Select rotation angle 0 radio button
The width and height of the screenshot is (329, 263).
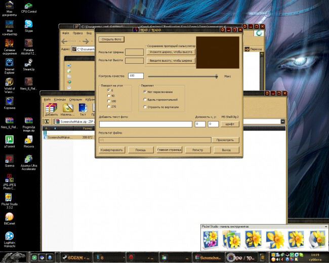click(109, 90)
